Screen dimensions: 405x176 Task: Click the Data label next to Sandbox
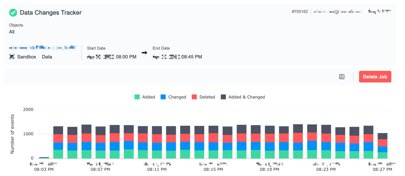47,57
